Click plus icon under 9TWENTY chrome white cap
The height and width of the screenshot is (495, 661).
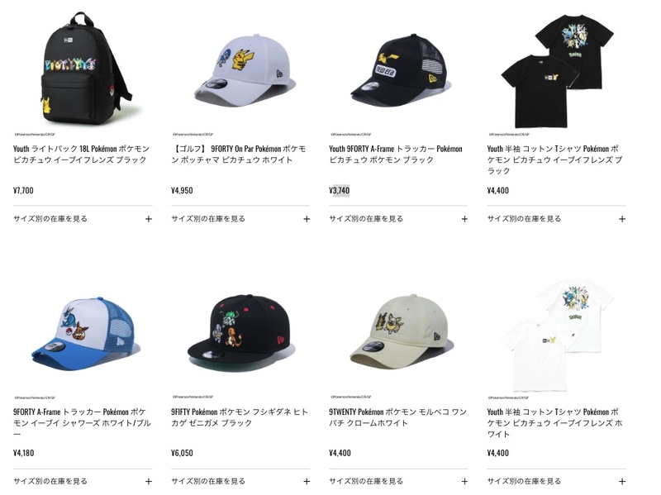point(464,482)
